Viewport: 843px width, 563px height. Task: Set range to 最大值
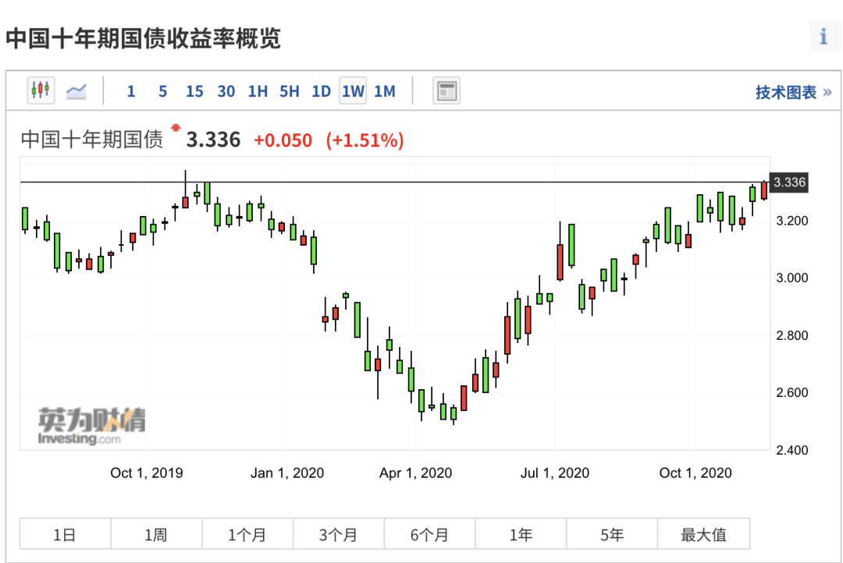coord(704,534)
